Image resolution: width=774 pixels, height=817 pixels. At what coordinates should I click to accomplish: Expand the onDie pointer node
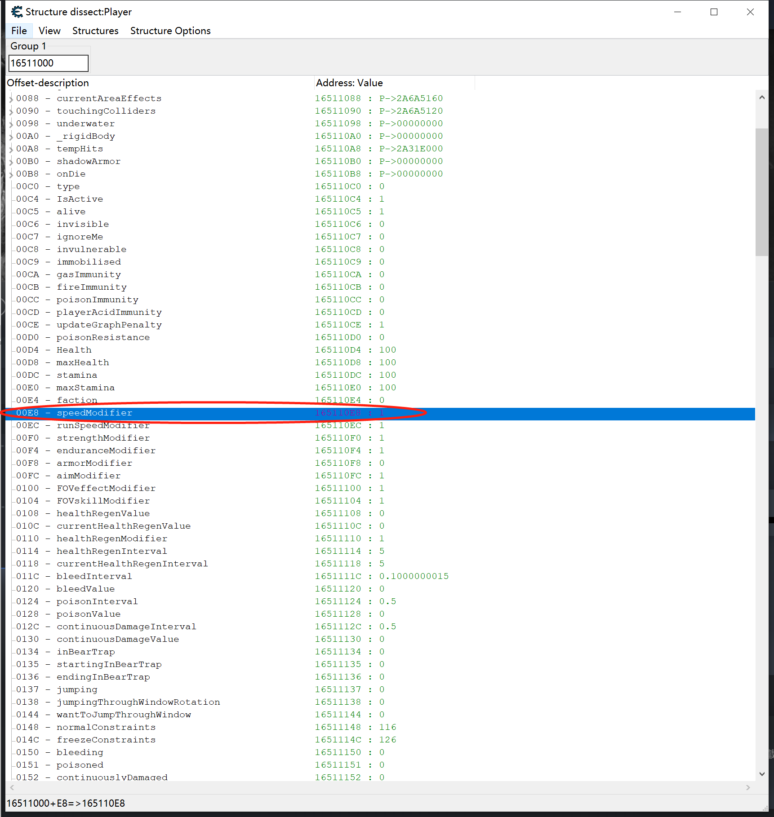pos(11,174)
